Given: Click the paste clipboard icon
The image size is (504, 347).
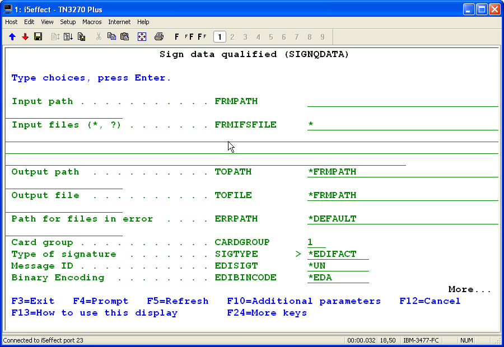Looking at the screenshot, I should click(x=124, y=37).
